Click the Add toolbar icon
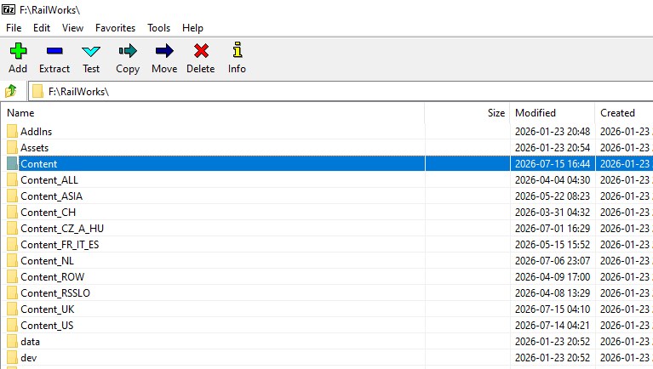 click(x=18, y=51)
